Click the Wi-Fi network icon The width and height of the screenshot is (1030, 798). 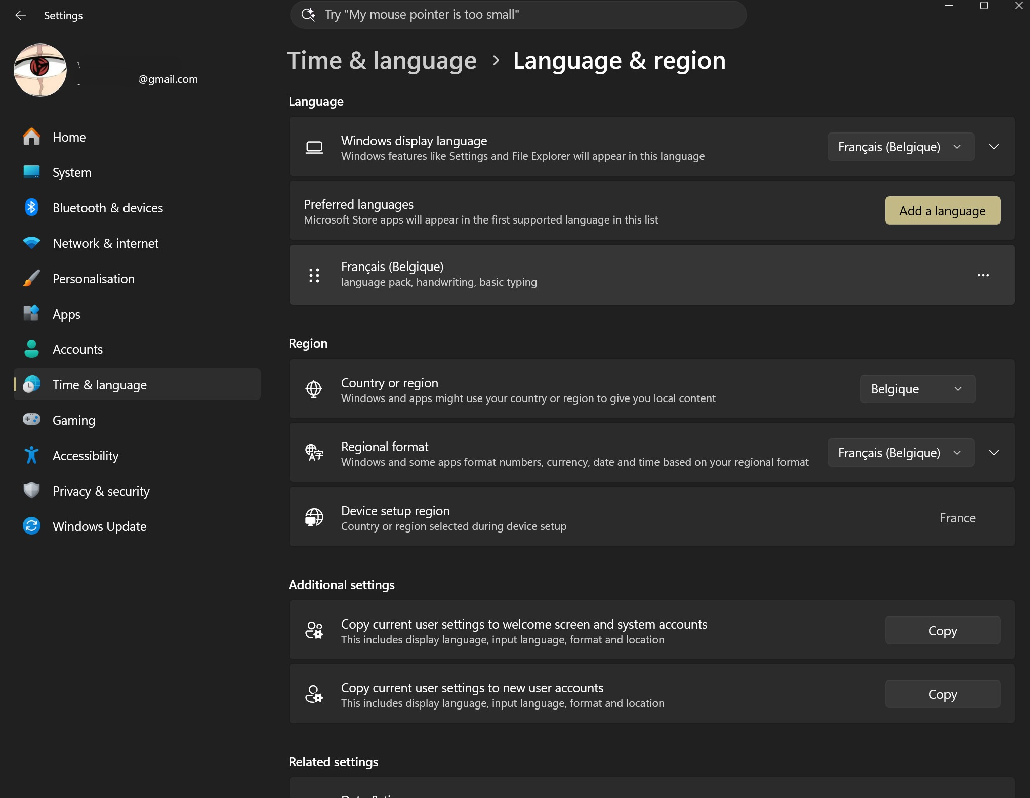point(31,243)
